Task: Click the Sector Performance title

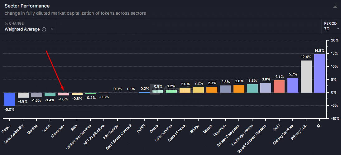Action: (x=27, y=6)
